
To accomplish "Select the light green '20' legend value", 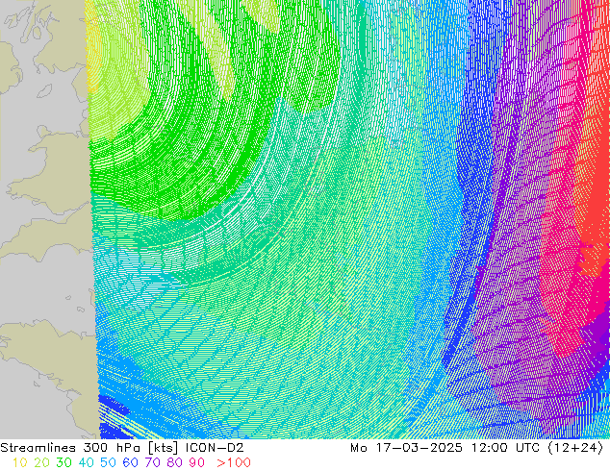I will (41, 463).
